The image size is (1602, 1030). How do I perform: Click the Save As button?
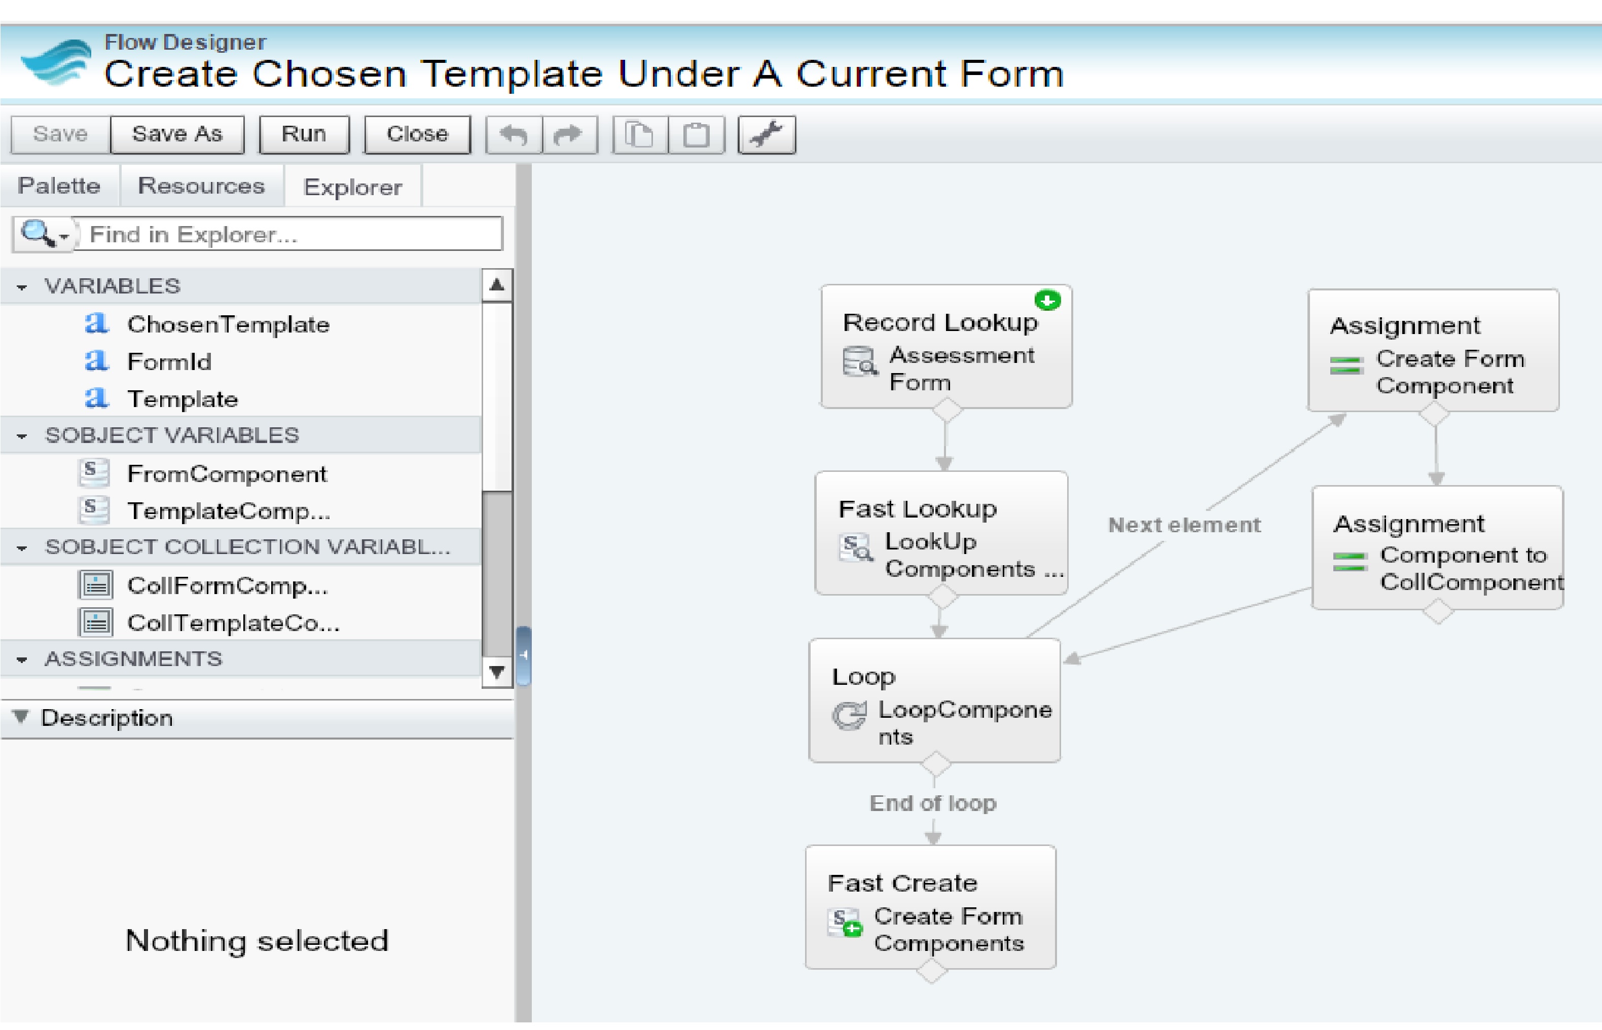177,134
